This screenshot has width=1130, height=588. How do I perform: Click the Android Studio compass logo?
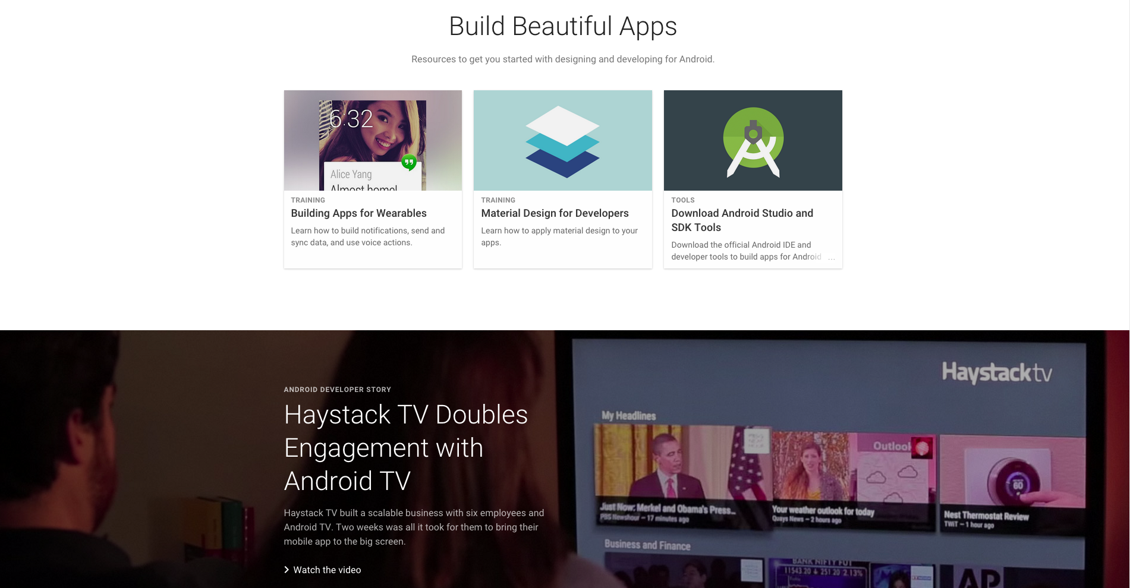753,142
